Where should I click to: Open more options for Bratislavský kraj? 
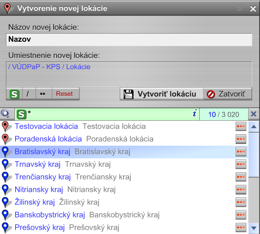(x=241, y=152)
